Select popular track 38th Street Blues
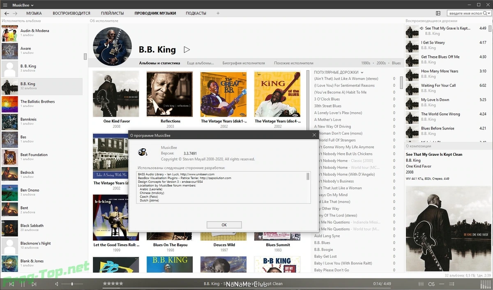This screenshot has width=493, height=290. coord(355,106)
